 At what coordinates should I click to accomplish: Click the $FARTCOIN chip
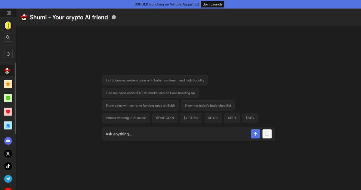click(165, 118)
